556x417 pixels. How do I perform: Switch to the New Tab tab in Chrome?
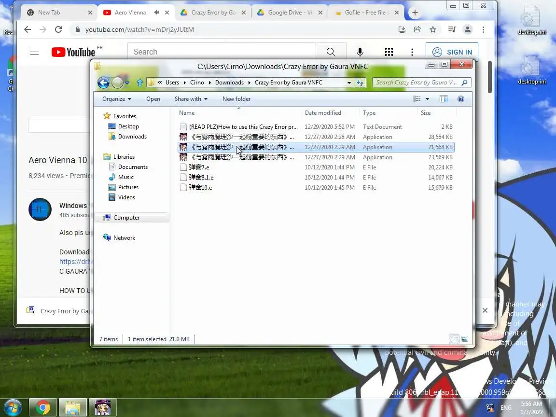pyautogui.click(x=59, y=13)
